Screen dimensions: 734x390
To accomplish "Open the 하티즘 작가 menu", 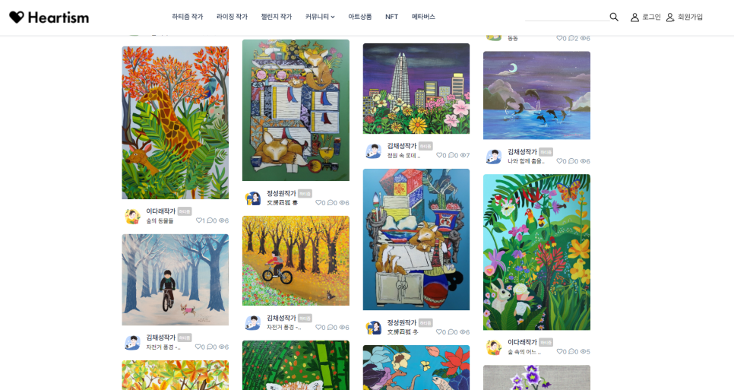I will pyautogui.click(x=187, y=17).
